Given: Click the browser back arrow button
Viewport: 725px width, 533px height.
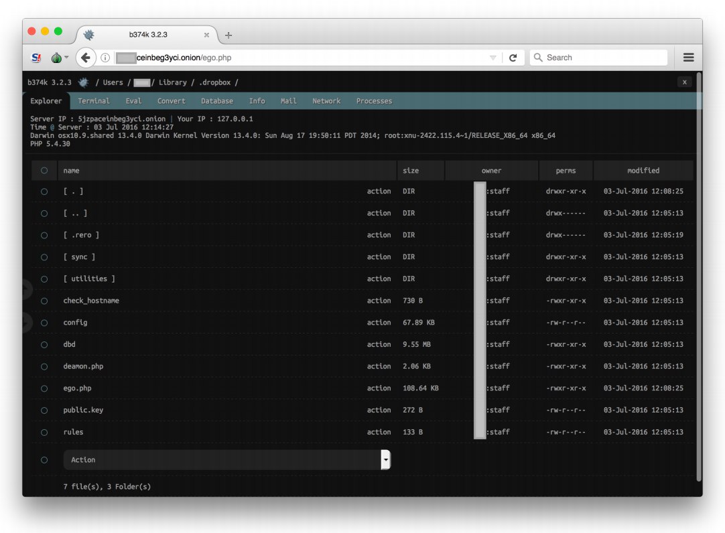Looking at the screenshot, I should 86,58.
